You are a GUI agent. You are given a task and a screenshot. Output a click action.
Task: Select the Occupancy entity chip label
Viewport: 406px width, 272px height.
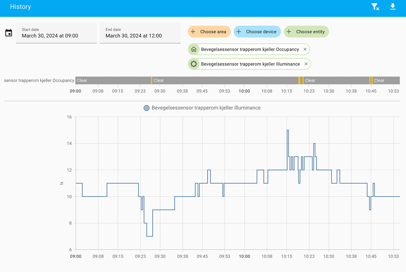[x=250, y=49]
